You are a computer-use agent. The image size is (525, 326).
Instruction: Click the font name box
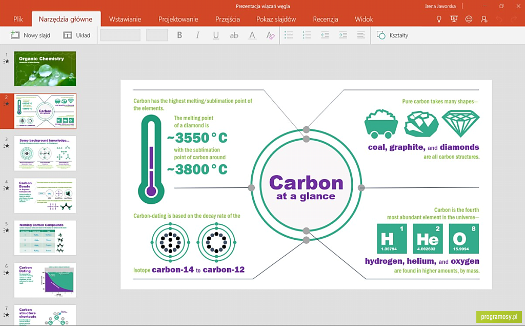point(120,35)
